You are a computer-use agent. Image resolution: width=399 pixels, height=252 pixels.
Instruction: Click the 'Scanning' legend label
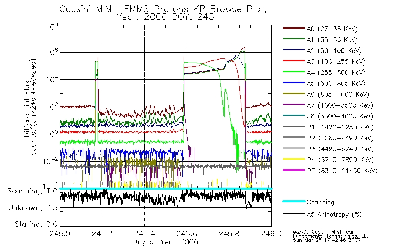320,202
